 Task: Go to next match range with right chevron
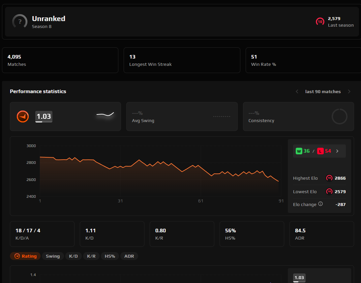pos(349,91)
